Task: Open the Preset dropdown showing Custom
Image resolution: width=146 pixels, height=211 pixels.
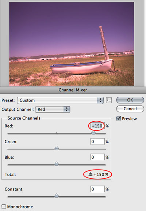Action: click(x=60, y=100)
